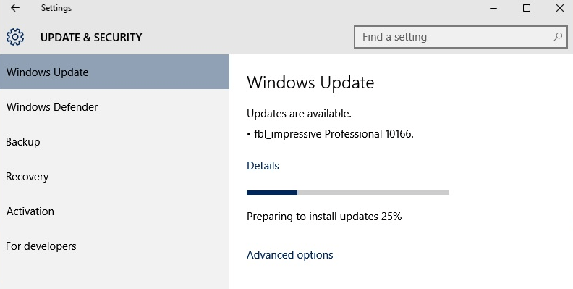Screen dimensions: 573x289
Task: Open Recovery settings
Action: [x=114, y=176]
